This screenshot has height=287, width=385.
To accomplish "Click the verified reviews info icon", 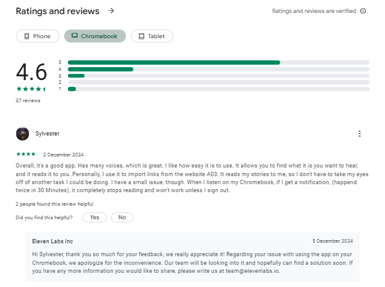I will 363,11.
